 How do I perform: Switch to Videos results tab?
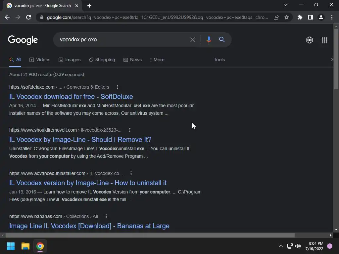point(40,60)
